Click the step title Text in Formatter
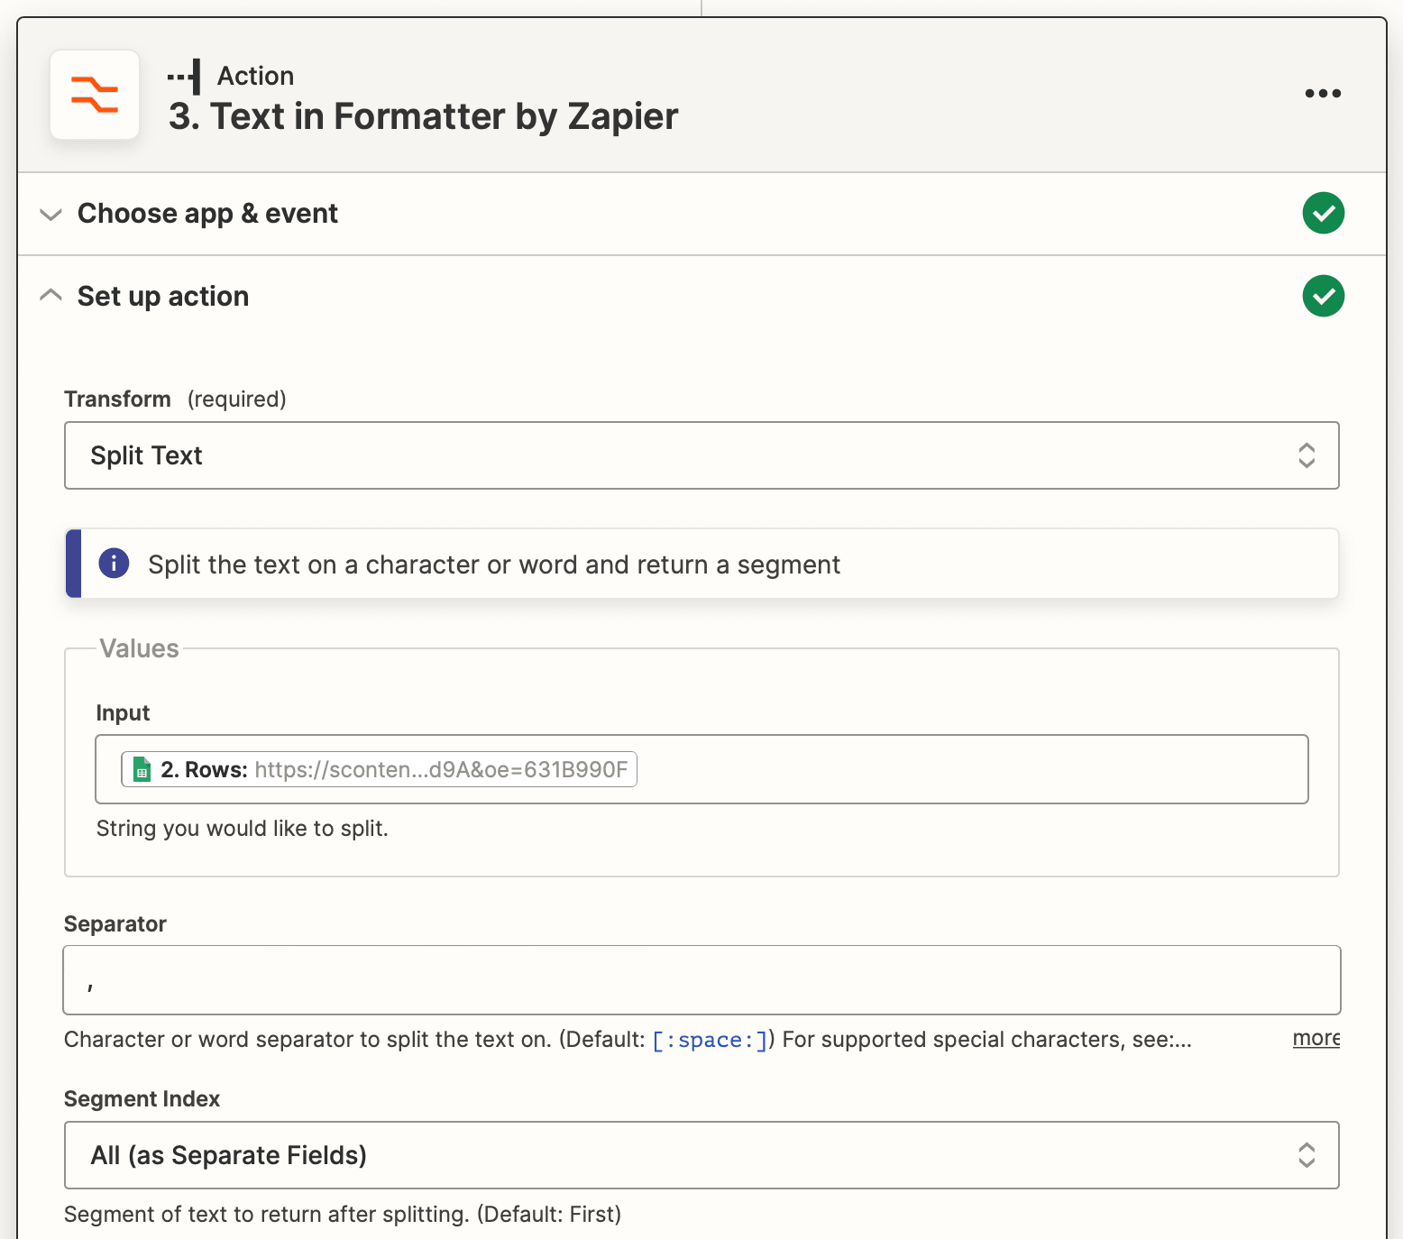 pyautogui.click(x=424, y=116)
